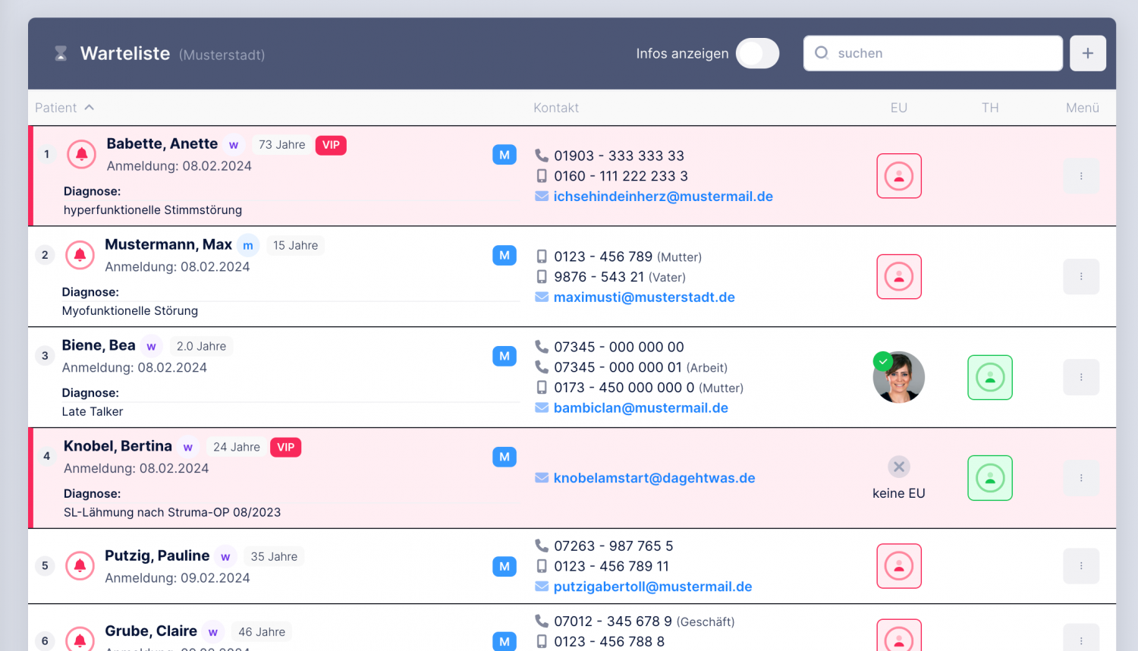Click the blue M badge for Babette, Anette

505,155
